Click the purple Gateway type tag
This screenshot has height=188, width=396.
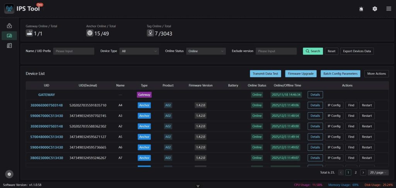click(144, 95)
